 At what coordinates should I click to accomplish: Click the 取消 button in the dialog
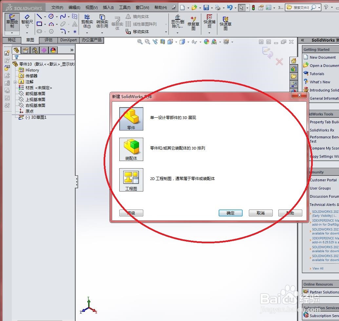tap(261, 213)
